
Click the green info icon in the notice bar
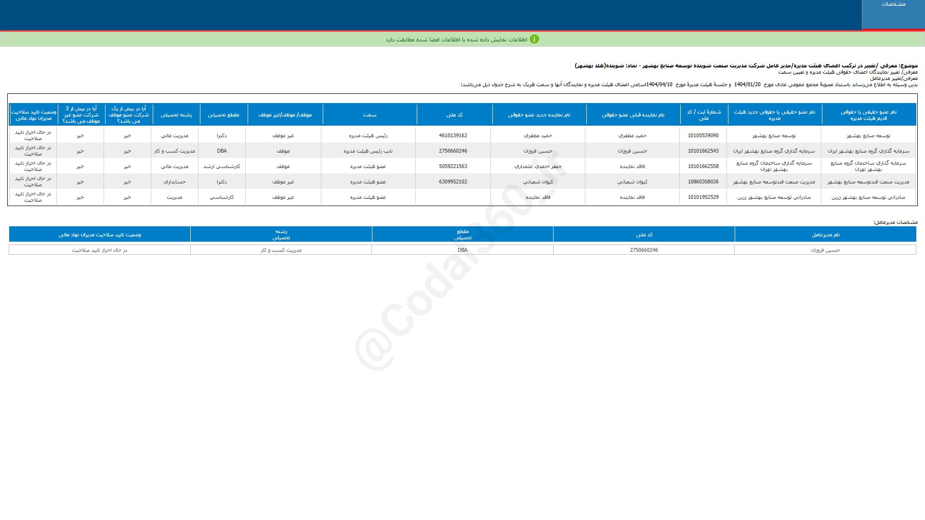534,39
